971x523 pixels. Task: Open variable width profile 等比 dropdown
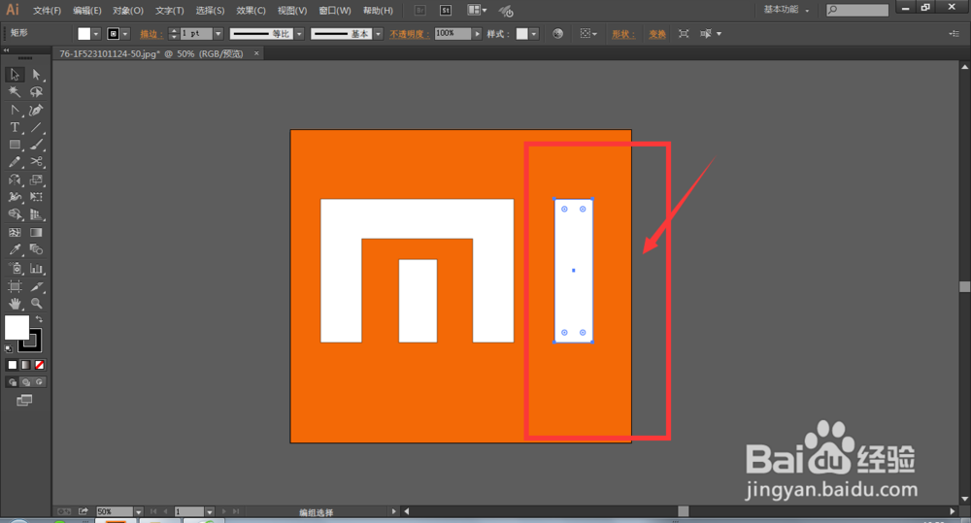pyautogui.click(x=300, y=34)
